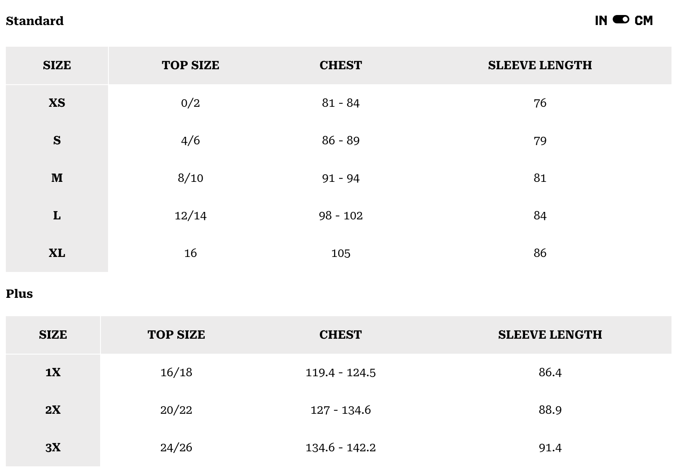Click the Standard table TOP SIZE header
This screenshot has height=468, width=684.
(190, 65)
